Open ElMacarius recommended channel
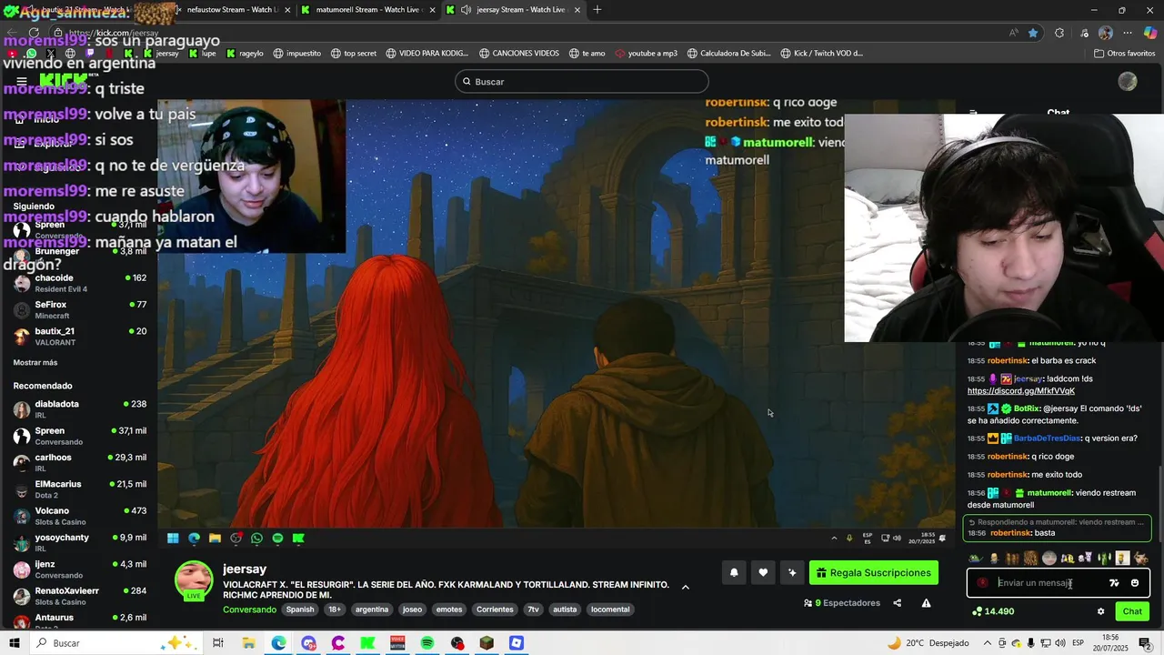The width and height of the screenshot is (1164, 655). click(x=79, y=489)
